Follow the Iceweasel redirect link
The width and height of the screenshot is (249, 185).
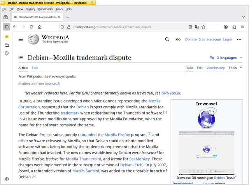[52, 84]
